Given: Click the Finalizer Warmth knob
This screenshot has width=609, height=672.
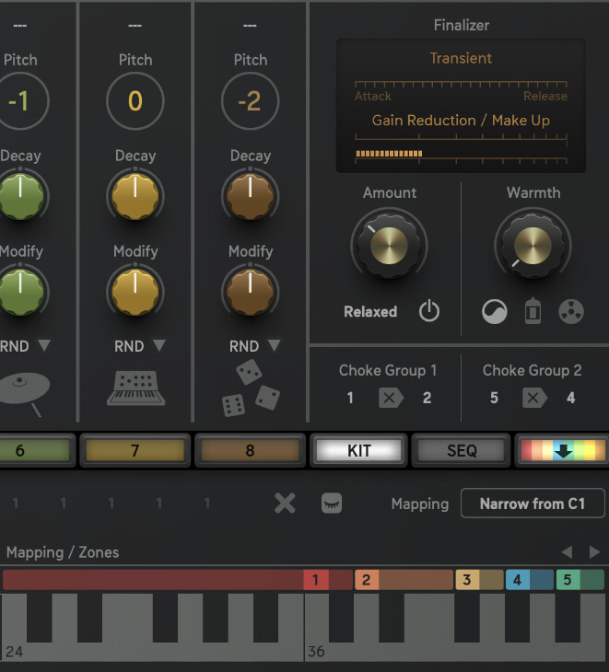Looking at the screenshot, I should 533,245.
